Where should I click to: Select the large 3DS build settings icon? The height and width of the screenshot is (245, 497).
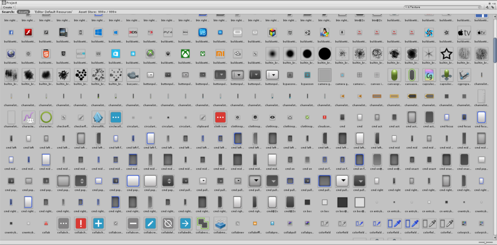(x=133, y=33)
